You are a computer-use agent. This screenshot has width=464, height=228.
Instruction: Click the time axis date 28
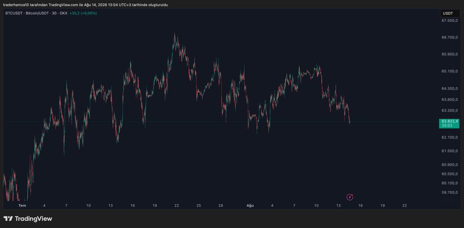click(221, 205)
